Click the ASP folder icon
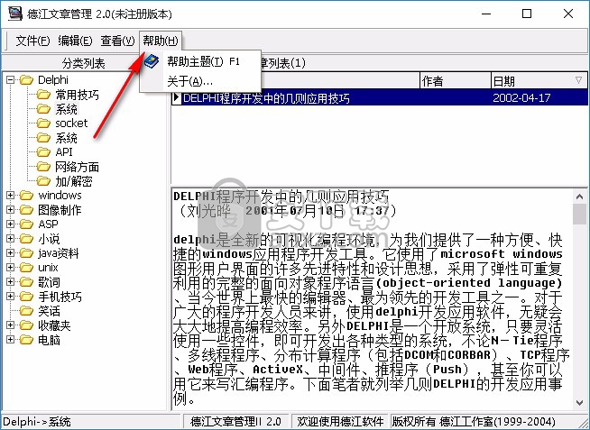590x430 pixels. point(26,224)
